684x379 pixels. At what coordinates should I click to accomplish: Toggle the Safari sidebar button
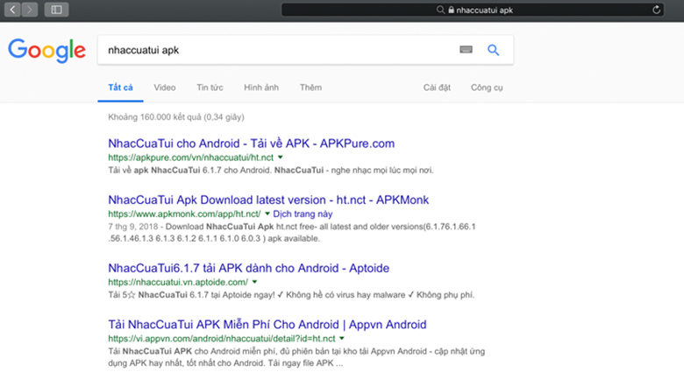click(56, 10)
